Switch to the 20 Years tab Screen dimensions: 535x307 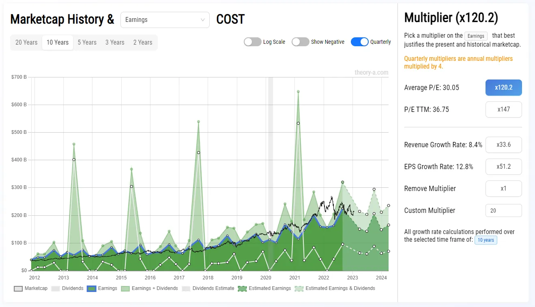26,42
